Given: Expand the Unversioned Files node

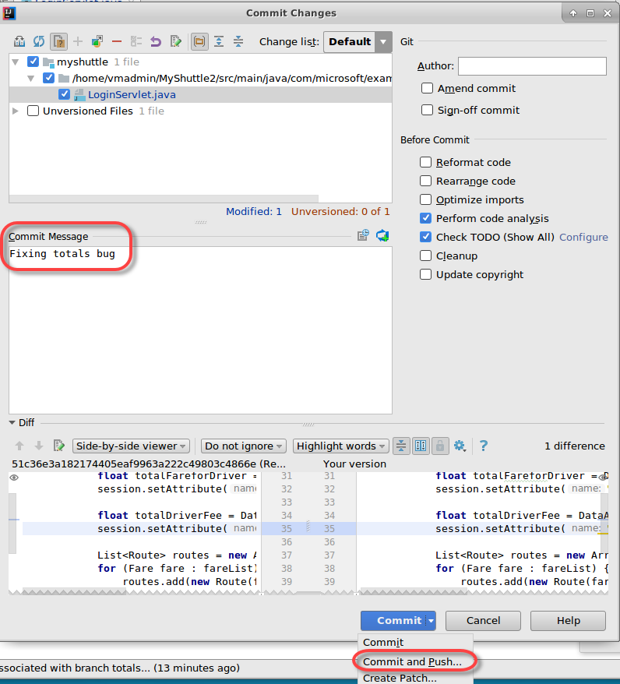Looking at the screenshot, I should pyautogui.click(x=16, y=111).
